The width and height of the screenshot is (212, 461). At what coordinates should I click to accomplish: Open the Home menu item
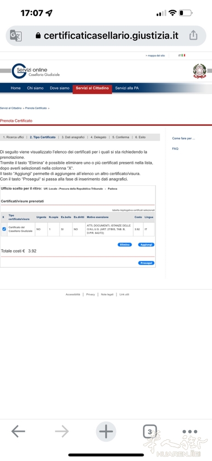[x=16, y=88]
